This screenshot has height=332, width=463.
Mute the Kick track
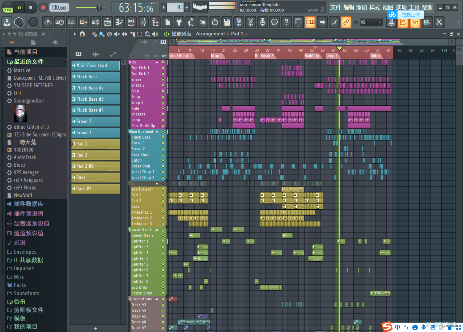[x=163, y=62]
